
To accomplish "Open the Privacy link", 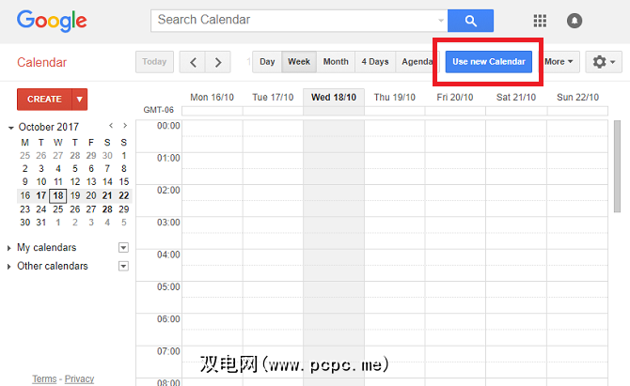I will click(79, 378).
